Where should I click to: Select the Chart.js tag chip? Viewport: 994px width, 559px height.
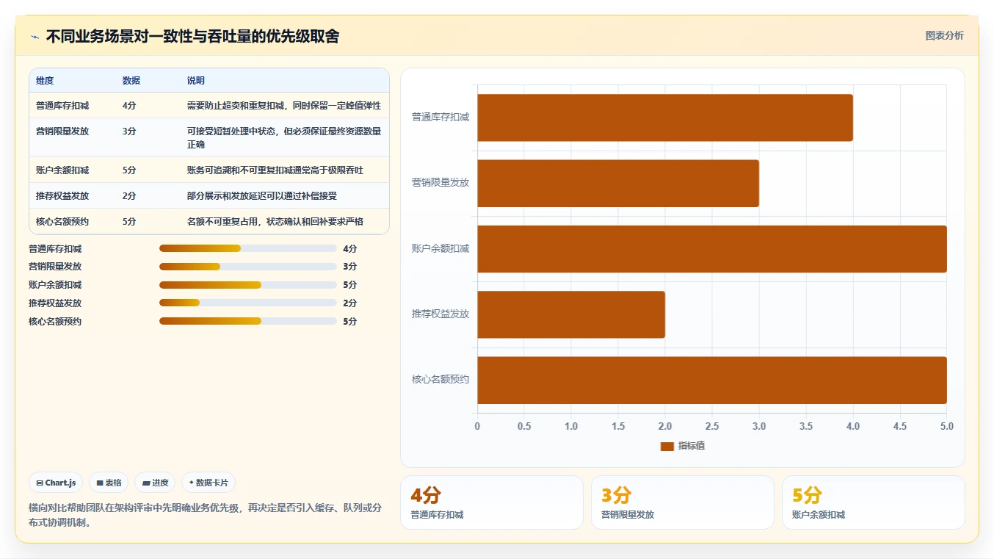pyautogui.click(x=57, y=483)
